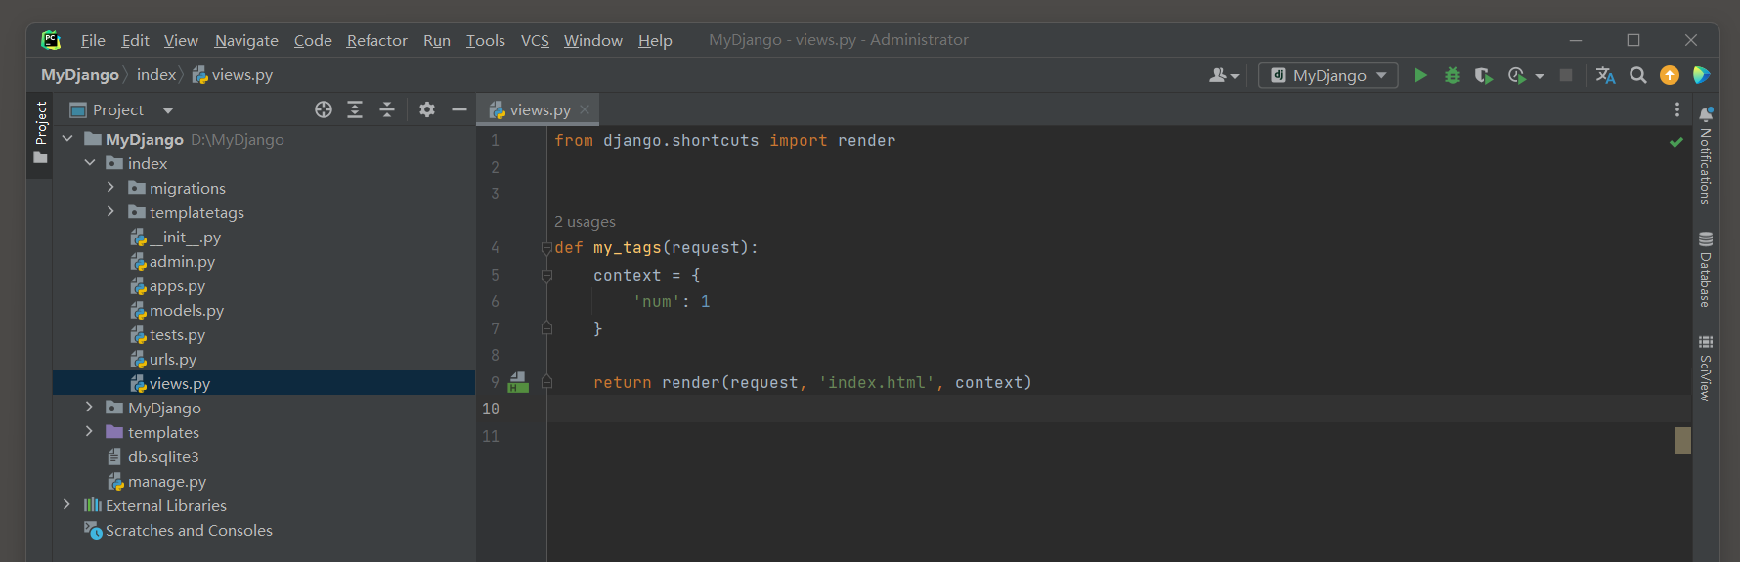This screenshot has width=1740, height=562.
Task: Open the File menu
Action: [x=93, y=40]
